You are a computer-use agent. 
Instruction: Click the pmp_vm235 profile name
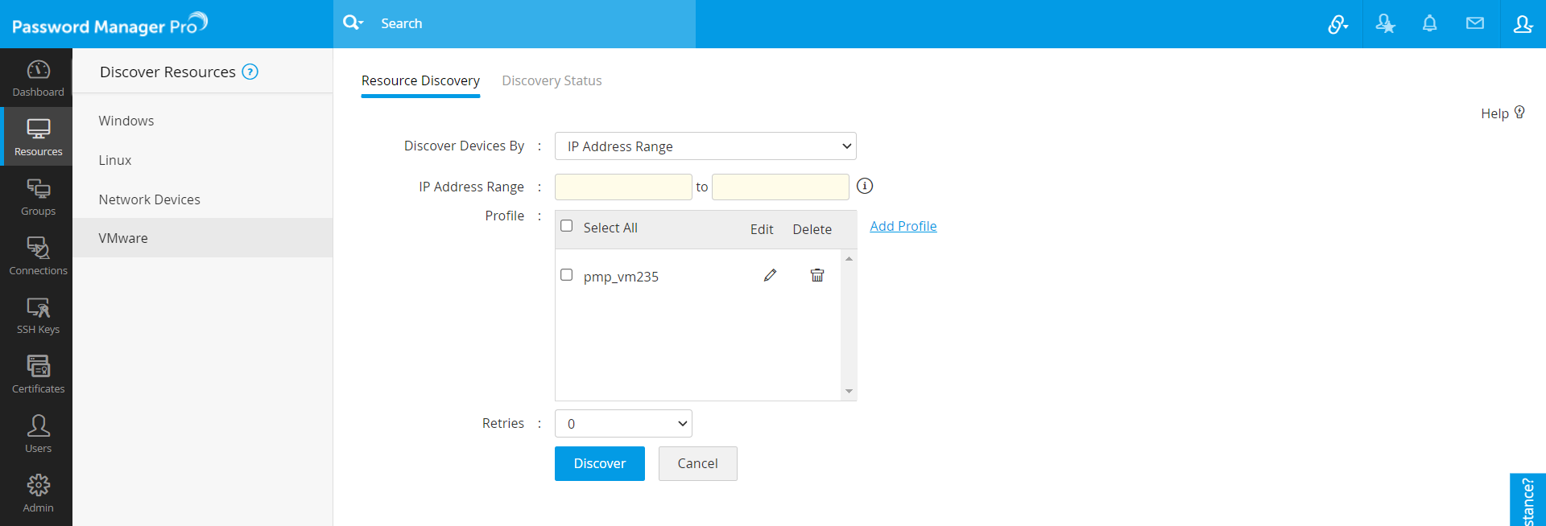[621, 277]
